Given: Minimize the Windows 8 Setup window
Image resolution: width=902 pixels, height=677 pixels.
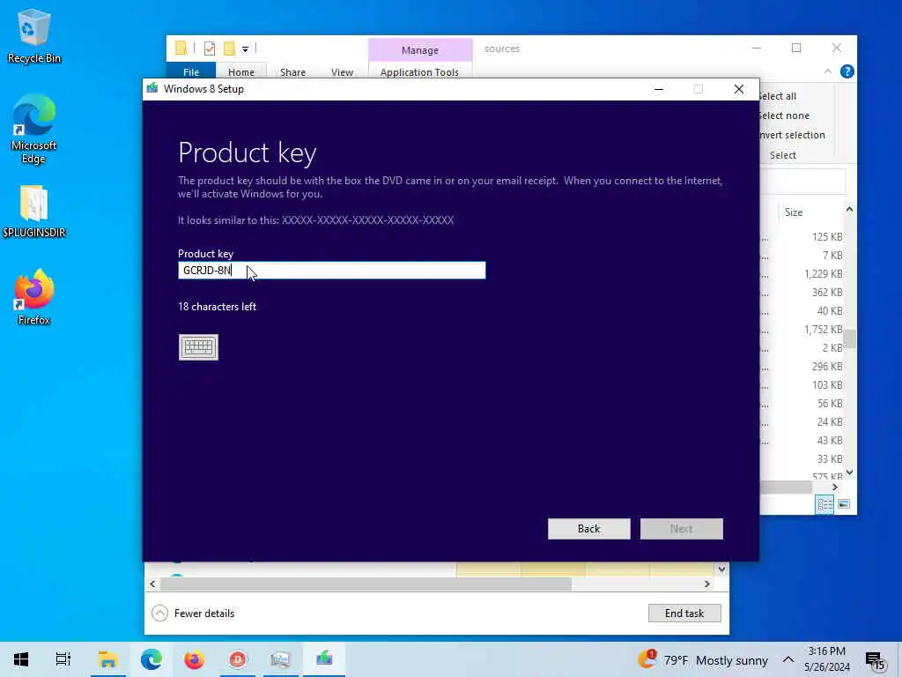Looking at the screenshot, I should point(659,89).
